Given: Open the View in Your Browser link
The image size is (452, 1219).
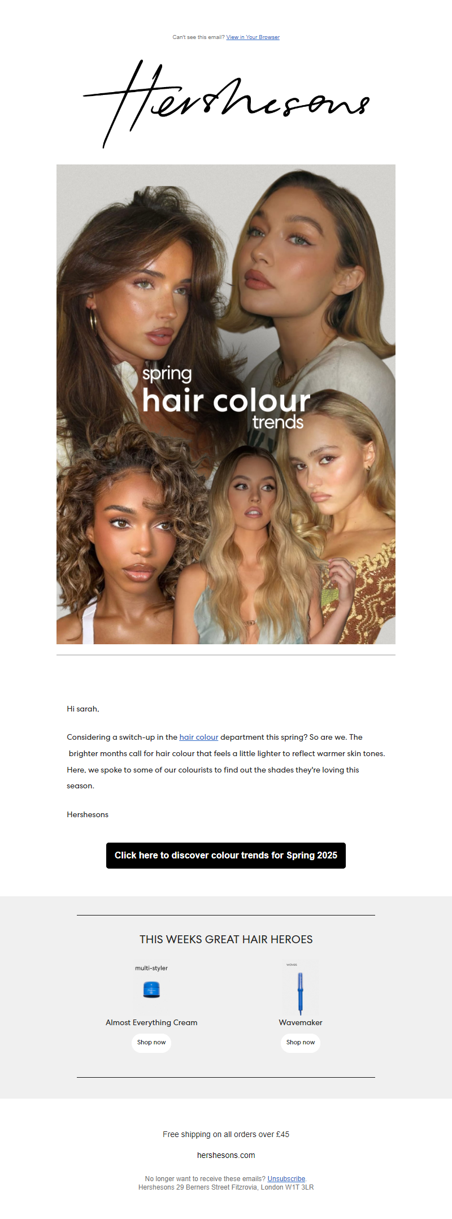Looking at the screenshot, I should 253,37.
